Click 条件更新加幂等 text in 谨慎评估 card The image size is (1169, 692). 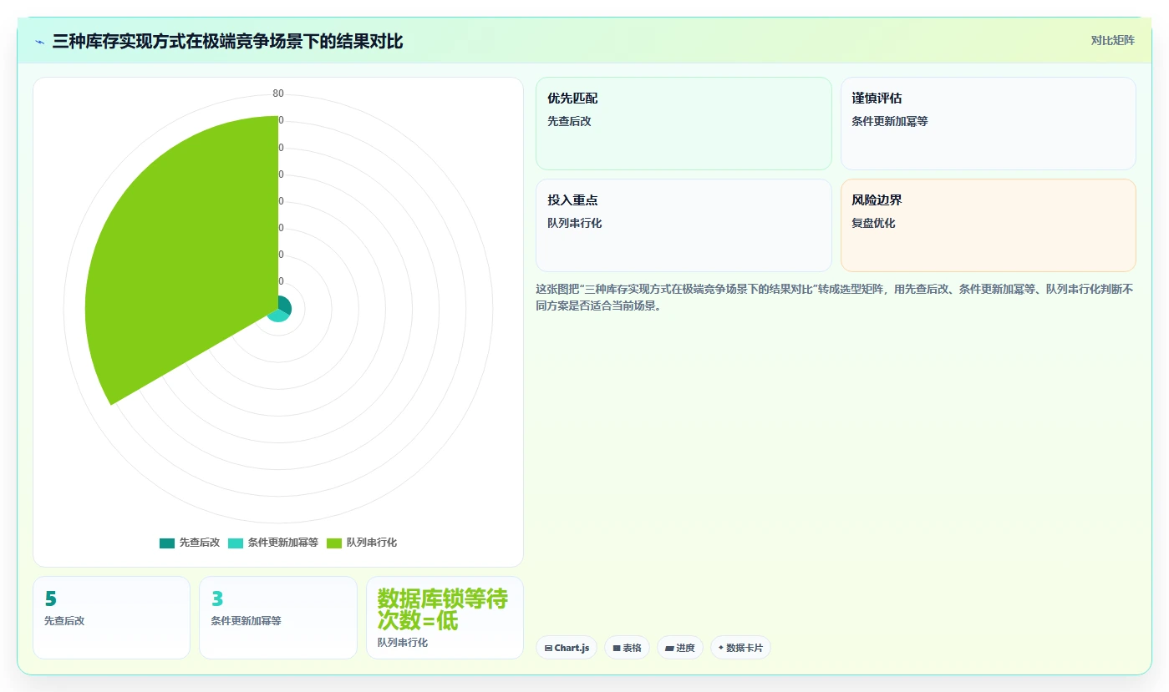click(890, 122)
